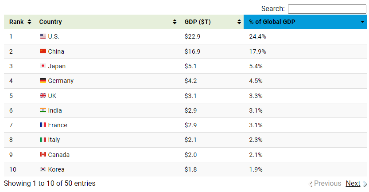The width and height of the screenshot is (369, 192).
Task: Click the UK flag icon
Action: 43,96
